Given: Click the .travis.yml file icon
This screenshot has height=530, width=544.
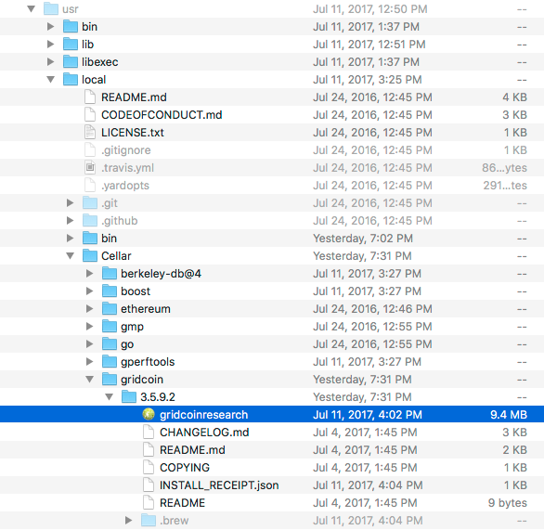Looking at the screenshot, I should pyautogui.click(x=90, y=167).
